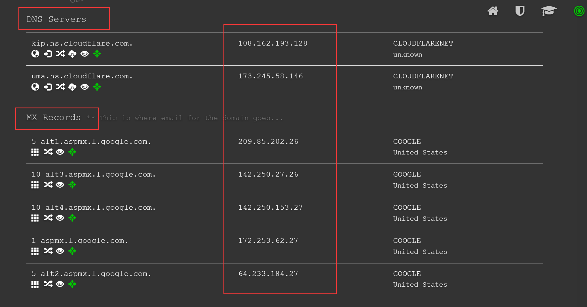Click the DNS Servers heading

tap(56, 19)
